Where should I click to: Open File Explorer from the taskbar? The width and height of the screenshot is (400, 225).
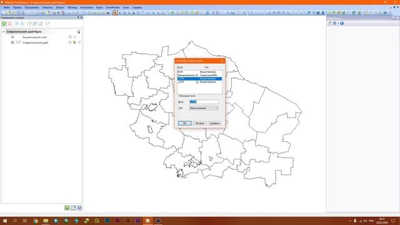coord(46,221)
